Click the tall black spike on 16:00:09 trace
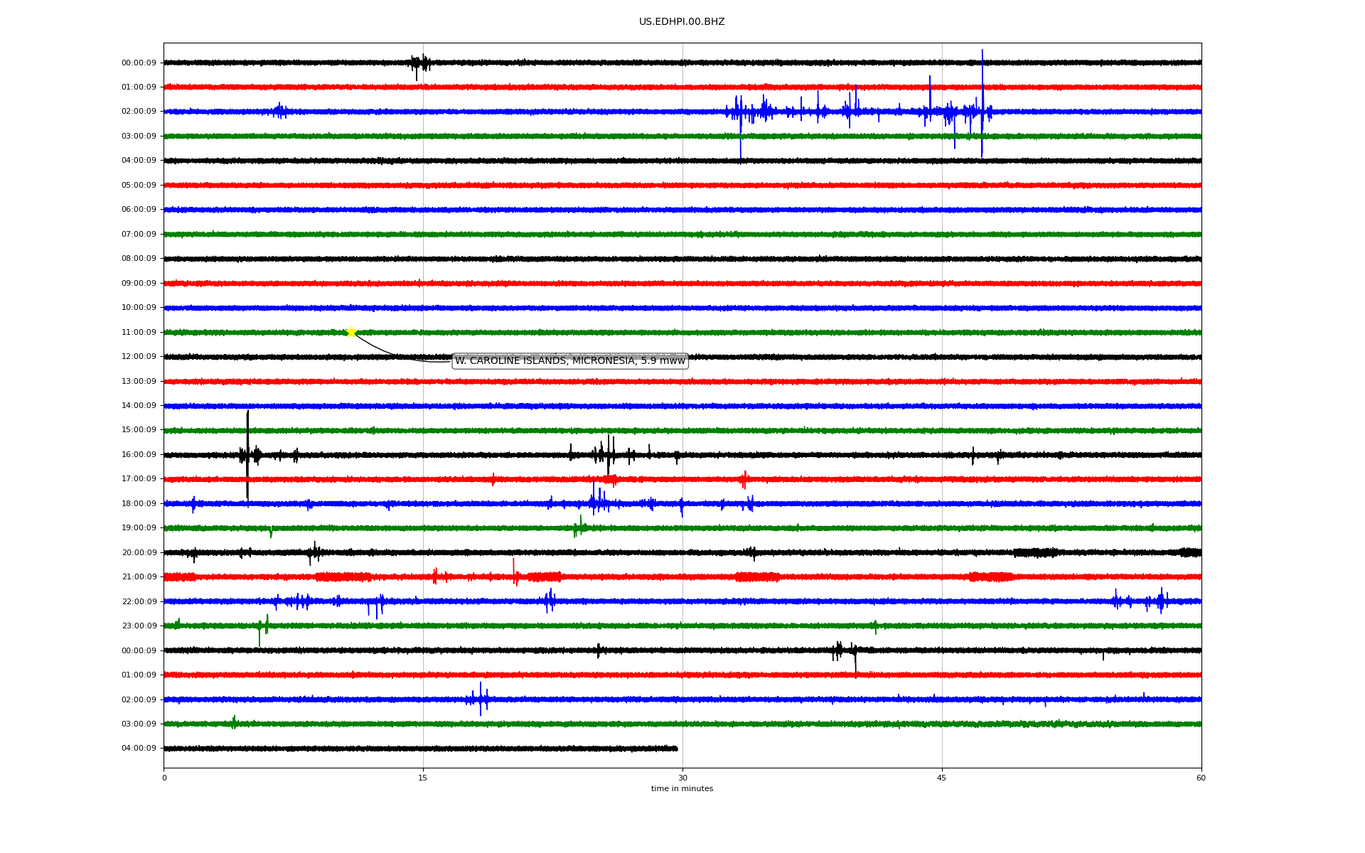 coord(247,441)
